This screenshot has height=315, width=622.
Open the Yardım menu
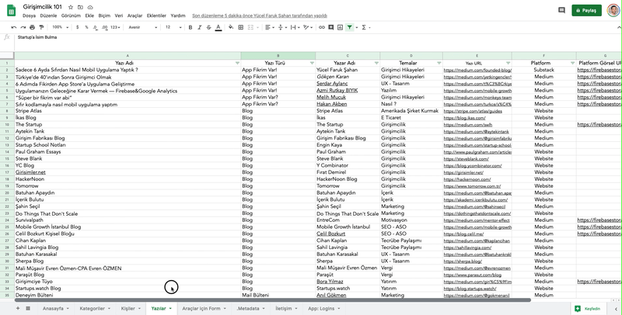point(178,16)
